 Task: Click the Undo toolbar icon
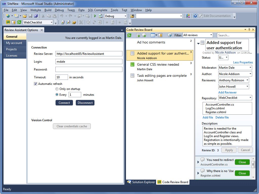tap(62, 16)
